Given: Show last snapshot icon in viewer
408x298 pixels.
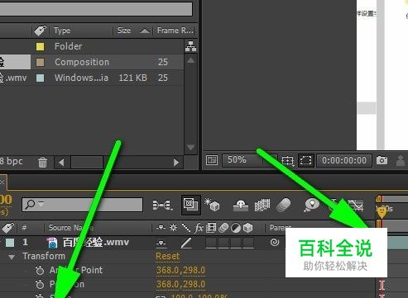Looking at the screenshot, I should [x=401, y=160].
